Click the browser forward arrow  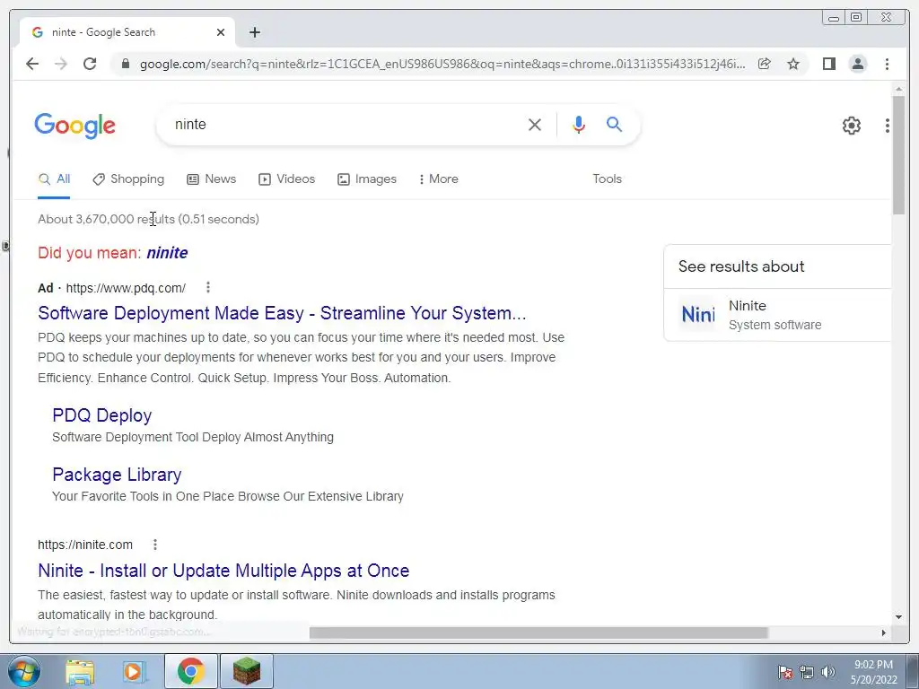[61, 64]
